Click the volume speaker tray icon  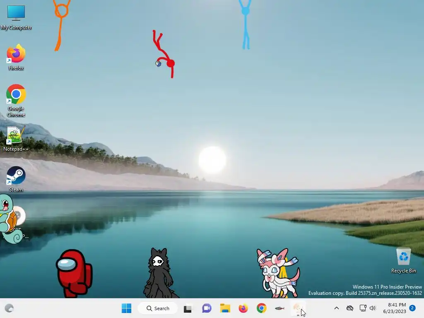(x=373, y=308)
